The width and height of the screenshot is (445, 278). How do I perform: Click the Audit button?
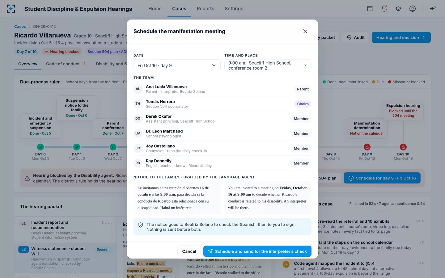(356, 37)
